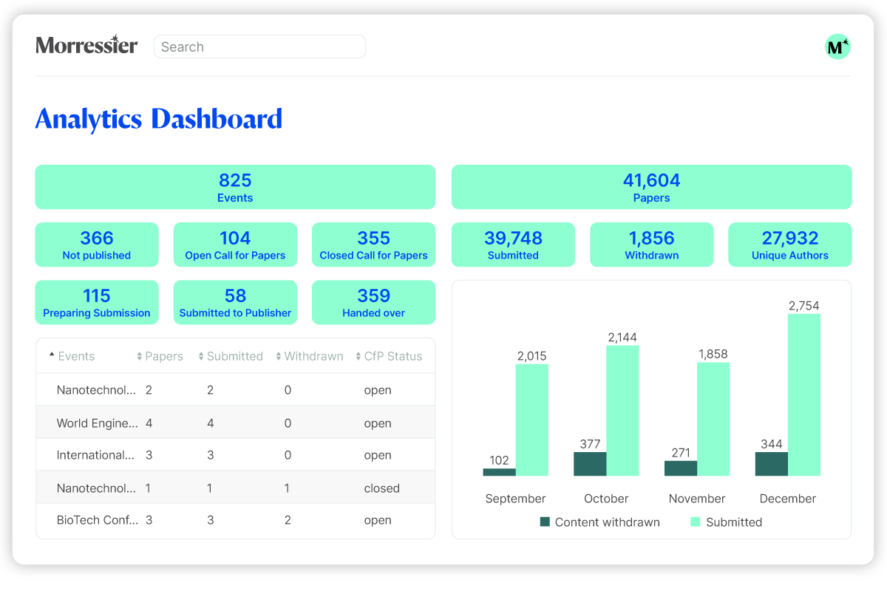Toggle Content withdrawn legend swatch
Viewport: 887px width, 591px height.
pyautogui.click(x=545, y=522)
